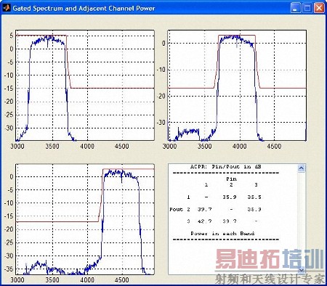Click the 42.7 value in the ACPR table
327x286 pixels.
[205, 221]
